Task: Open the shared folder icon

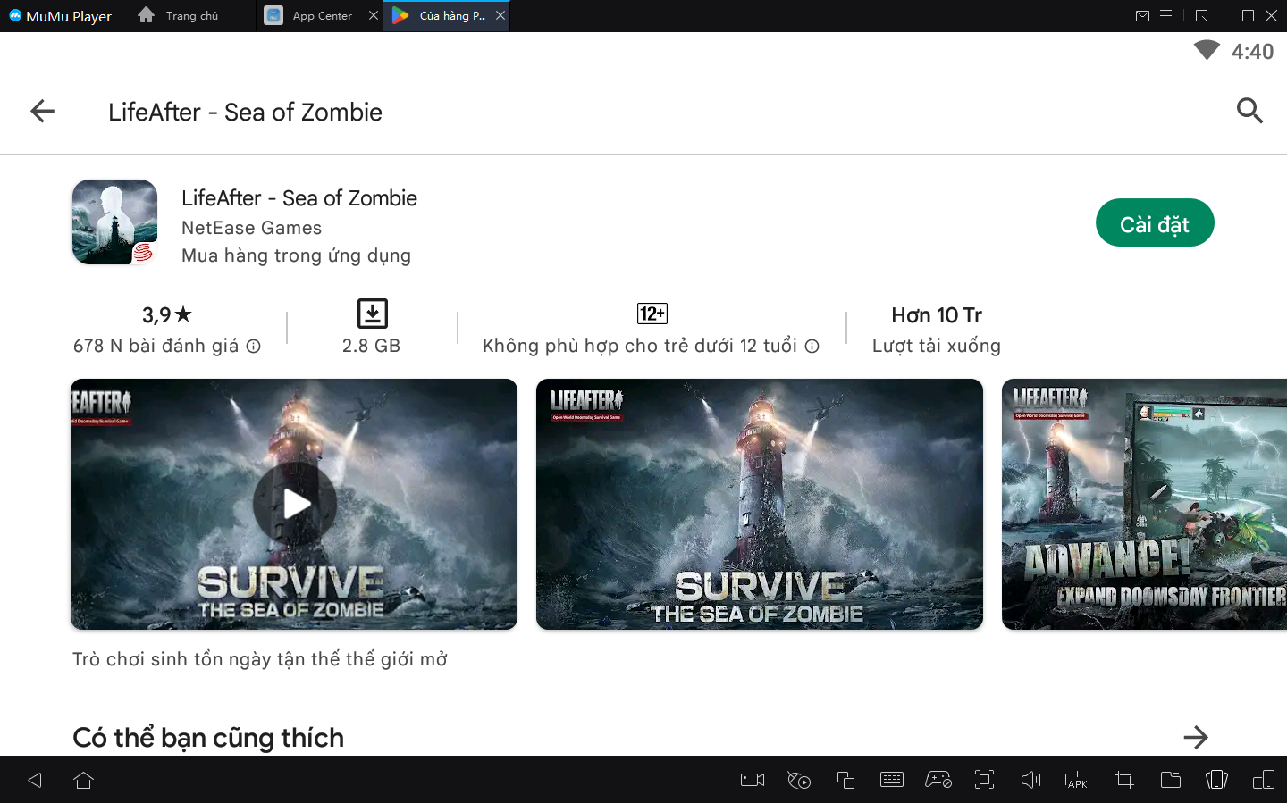Action: click(x=1170, y=780)
